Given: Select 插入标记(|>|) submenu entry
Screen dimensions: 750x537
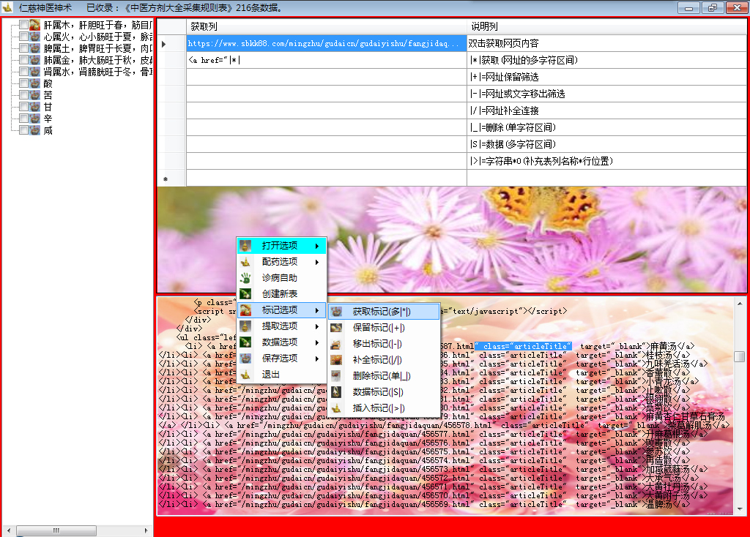Looking at the screenshot, I should [x=384, y=408].
